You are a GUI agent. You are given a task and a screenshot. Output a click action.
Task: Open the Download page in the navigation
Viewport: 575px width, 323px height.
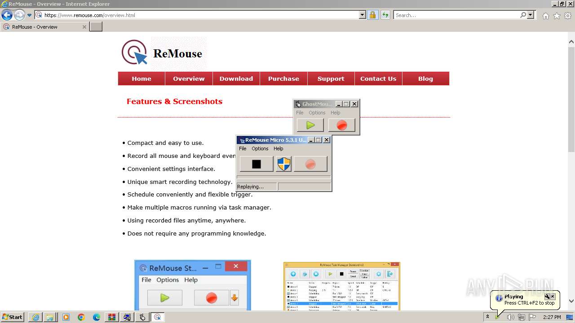pyautogui.click(x=236, y=79)
